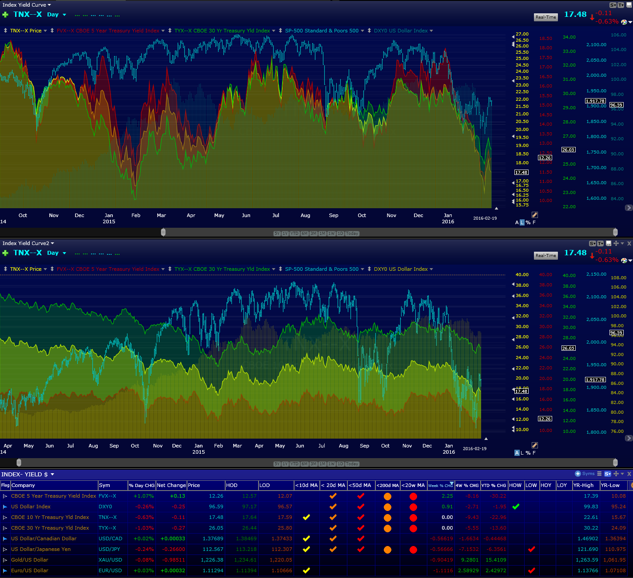Toggle logarithmic scale L under top chart

tap(522, 222)
